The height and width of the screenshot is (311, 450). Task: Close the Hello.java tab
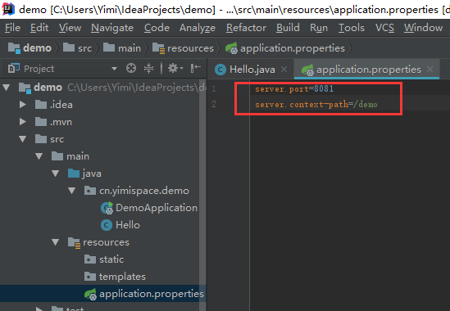(284, 70)
